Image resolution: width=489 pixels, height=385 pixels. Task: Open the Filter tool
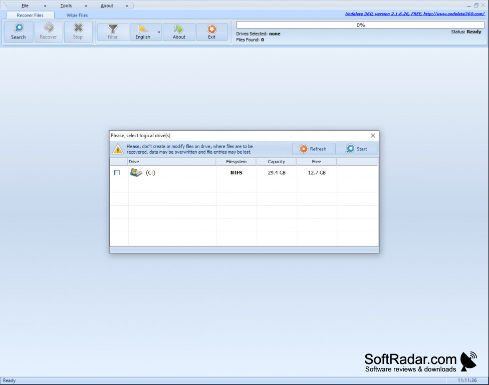(113, 32)
